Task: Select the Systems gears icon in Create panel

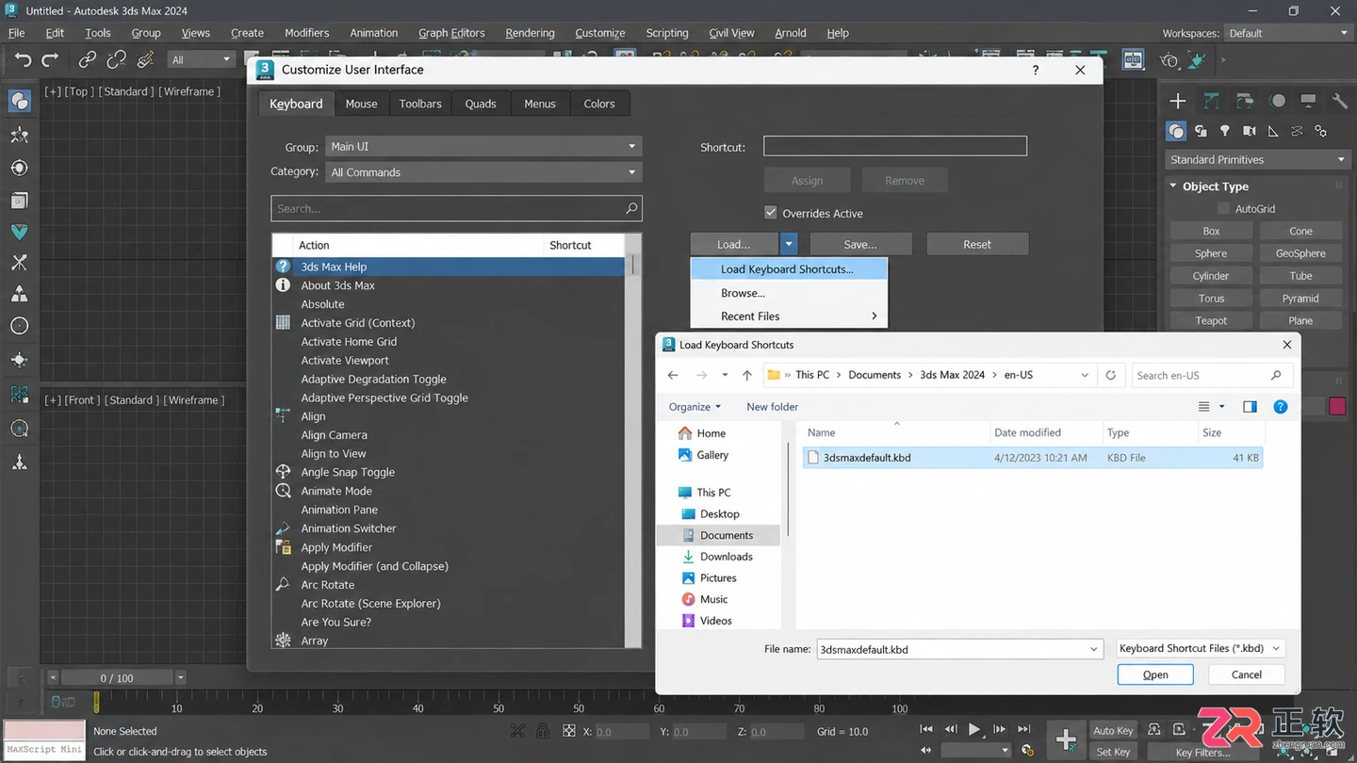Action: point(1321,131)
